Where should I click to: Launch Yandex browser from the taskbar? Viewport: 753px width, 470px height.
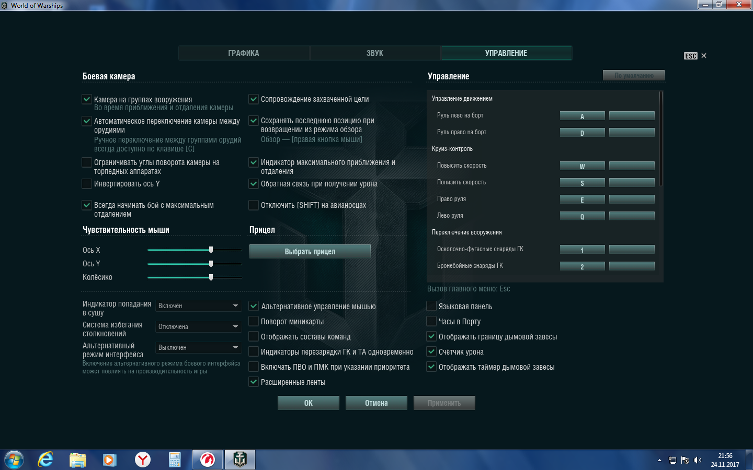click(x=142, y=460)
